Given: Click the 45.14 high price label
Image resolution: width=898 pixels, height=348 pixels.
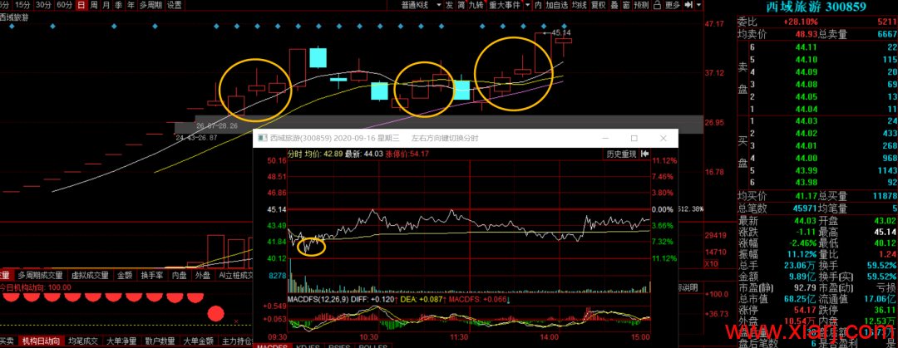Looking at the screenshot, I should tap(562, 33).
